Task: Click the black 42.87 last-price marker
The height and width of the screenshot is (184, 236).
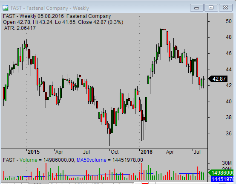Action: click(x=218, y=79)
